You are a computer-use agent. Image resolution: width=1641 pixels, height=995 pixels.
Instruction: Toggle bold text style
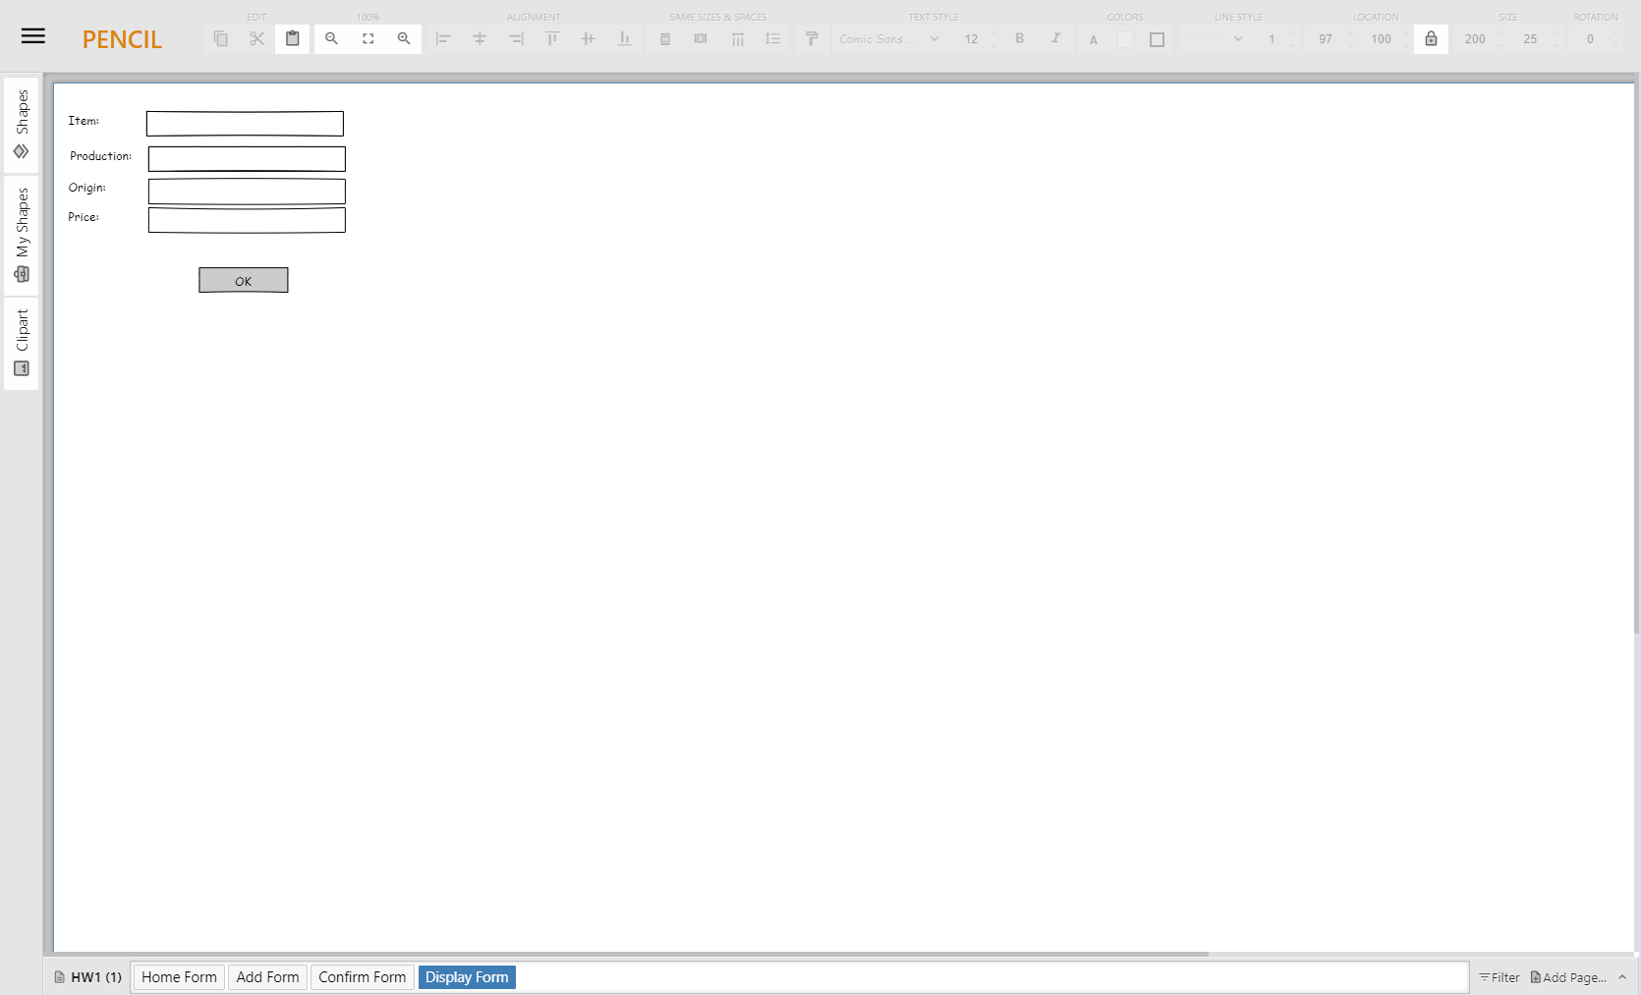pos(1020,39)
